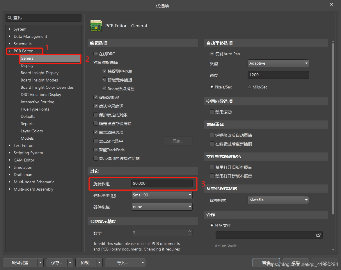Click dropdown arrow next to 导入 button
Viewport: 341px width, 270px height.
[x=143, y=263]
